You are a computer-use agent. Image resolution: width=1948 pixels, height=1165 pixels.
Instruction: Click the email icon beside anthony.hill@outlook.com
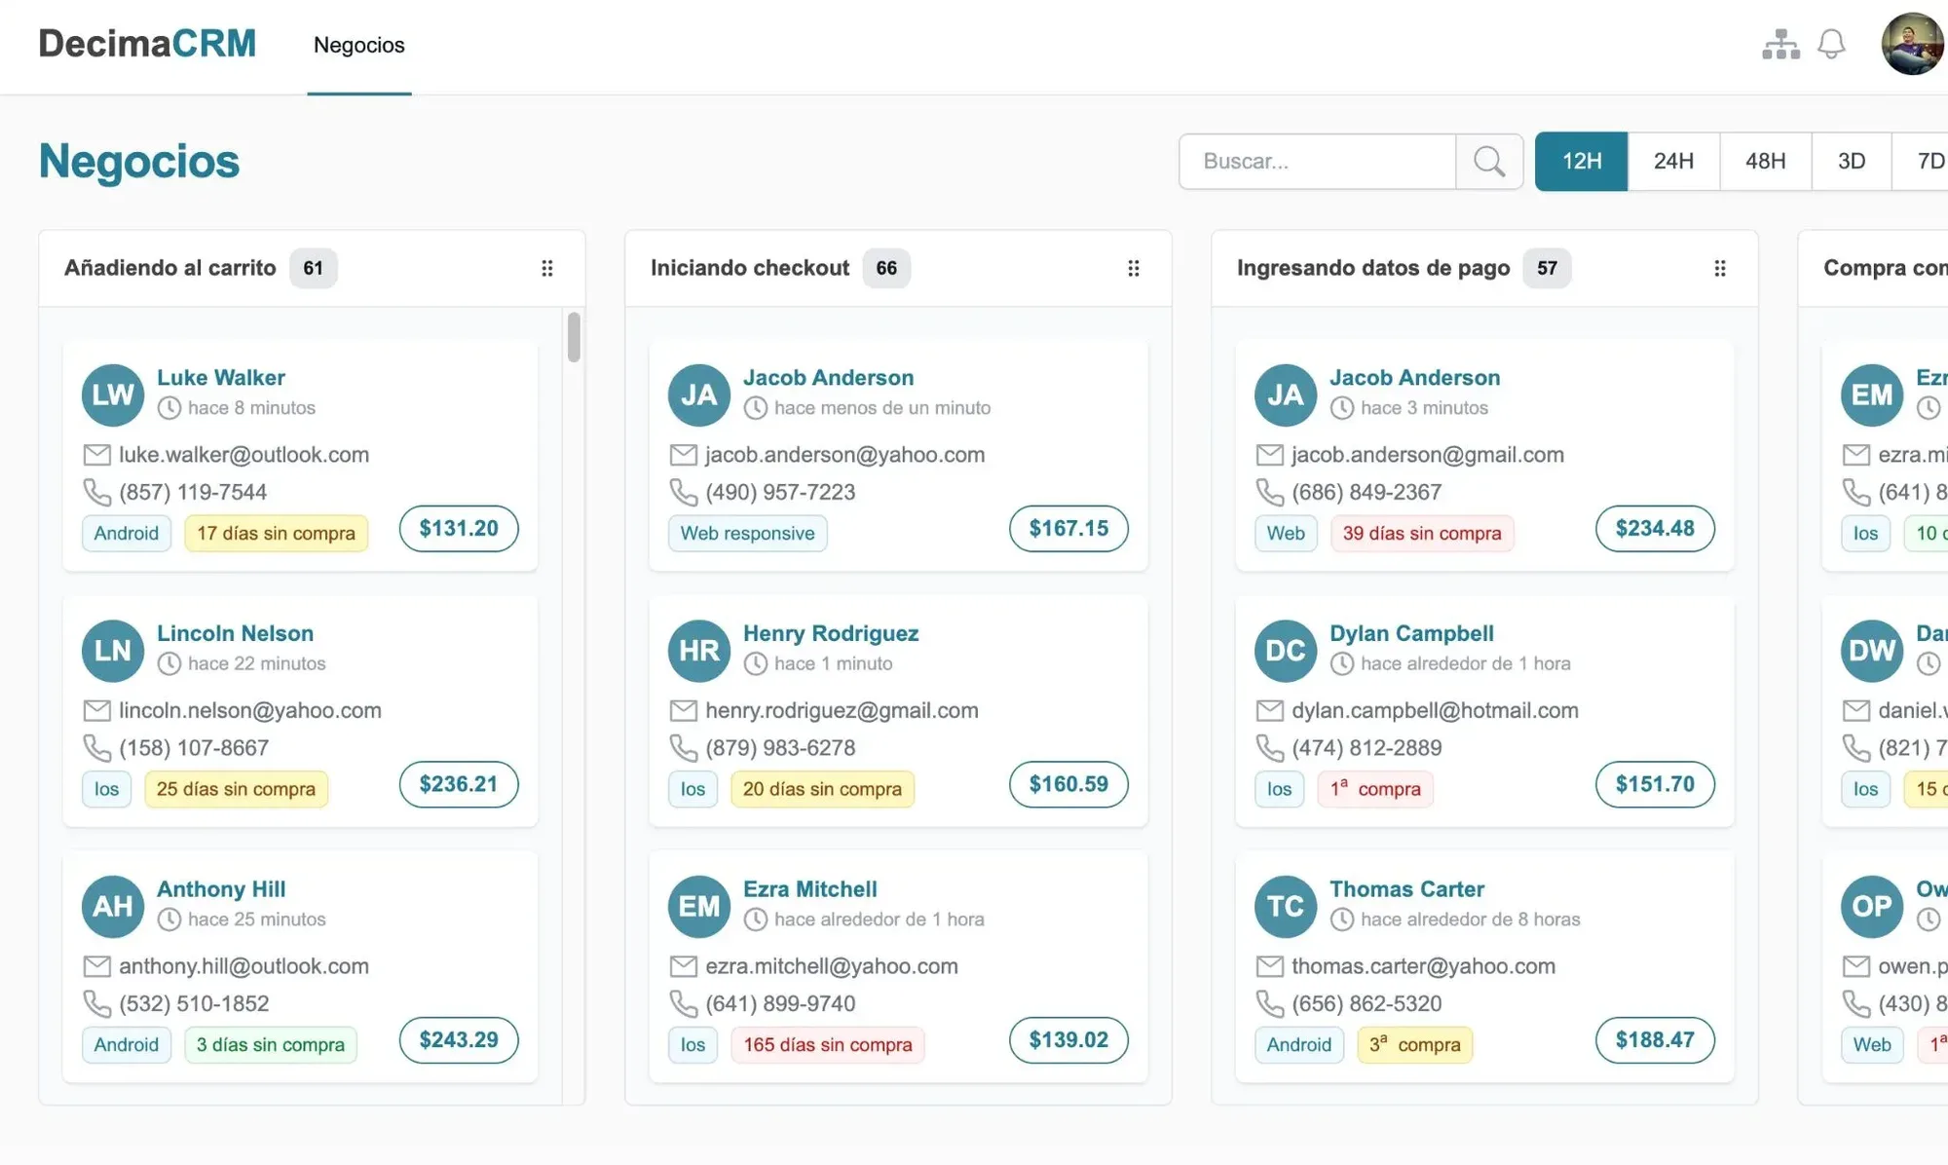coord(96,966)
